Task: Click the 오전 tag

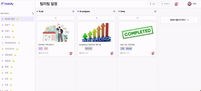Action: pos(40,48)
